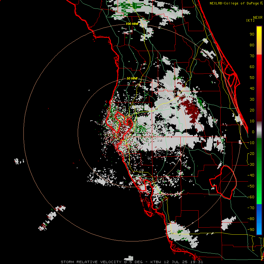
Task: Click the 70 value on the velocity scale
Action: (252, 56)
